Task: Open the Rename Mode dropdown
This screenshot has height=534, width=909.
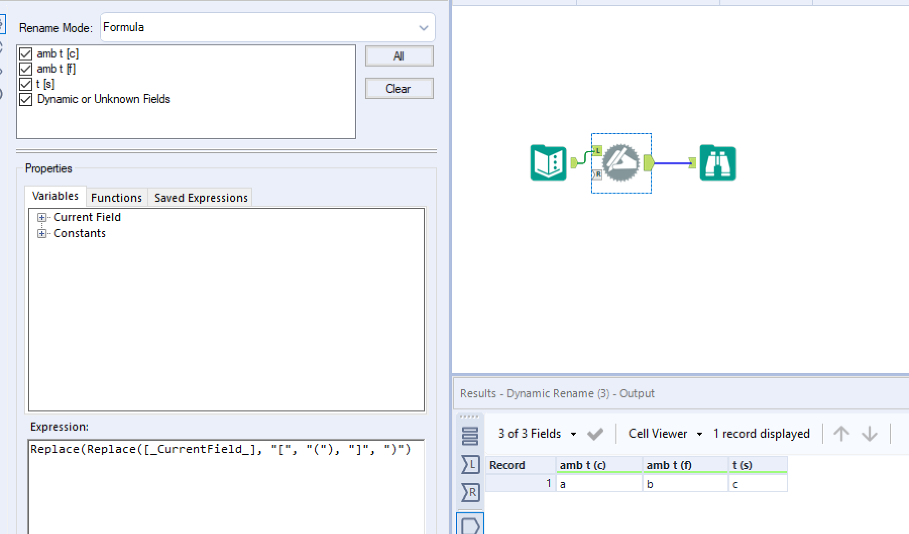Action: pyautogui.click(x=423, y=28)
